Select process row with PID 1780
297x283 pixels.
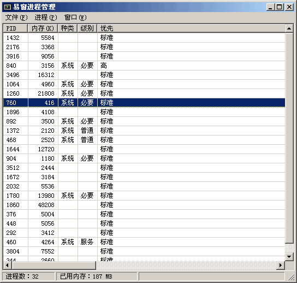click(144, 196)
